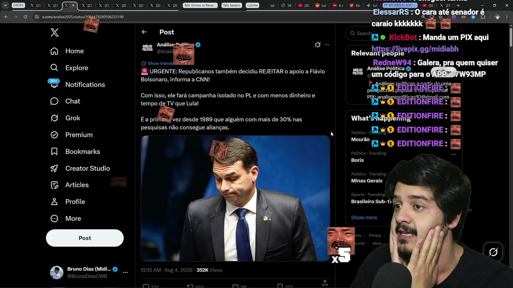This screenshot has width=513, height=288.
Task: Open the Bruno Dias account switcher menu
Action: point(125,272)
